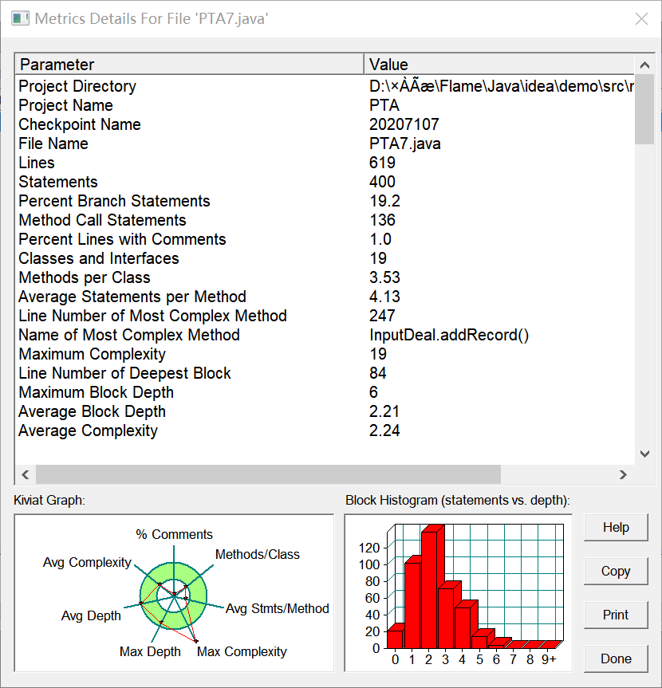
Task: Select the Project Directory row
Action: coord(325,86)
